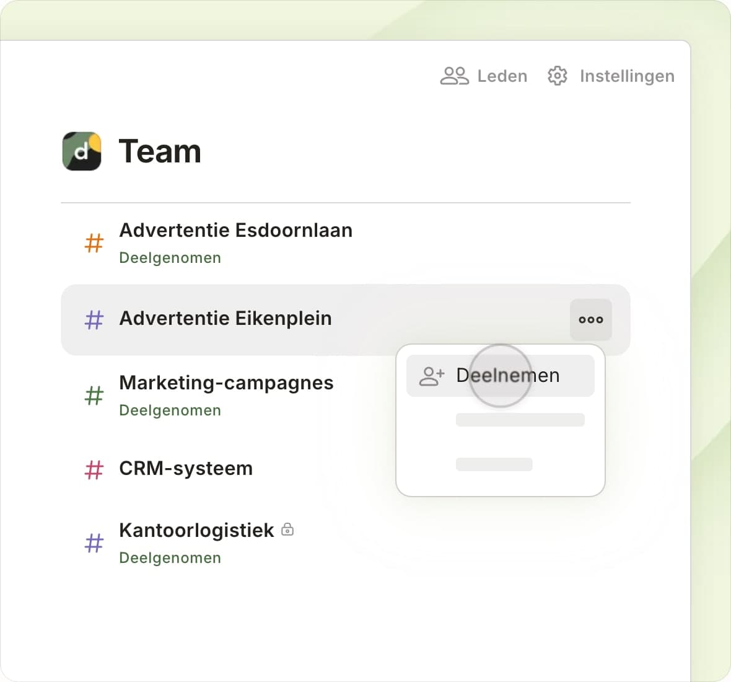Select Deelnemen in the context menu
The width and height of the screenshot is (731, 682).
tap(507, 376)
